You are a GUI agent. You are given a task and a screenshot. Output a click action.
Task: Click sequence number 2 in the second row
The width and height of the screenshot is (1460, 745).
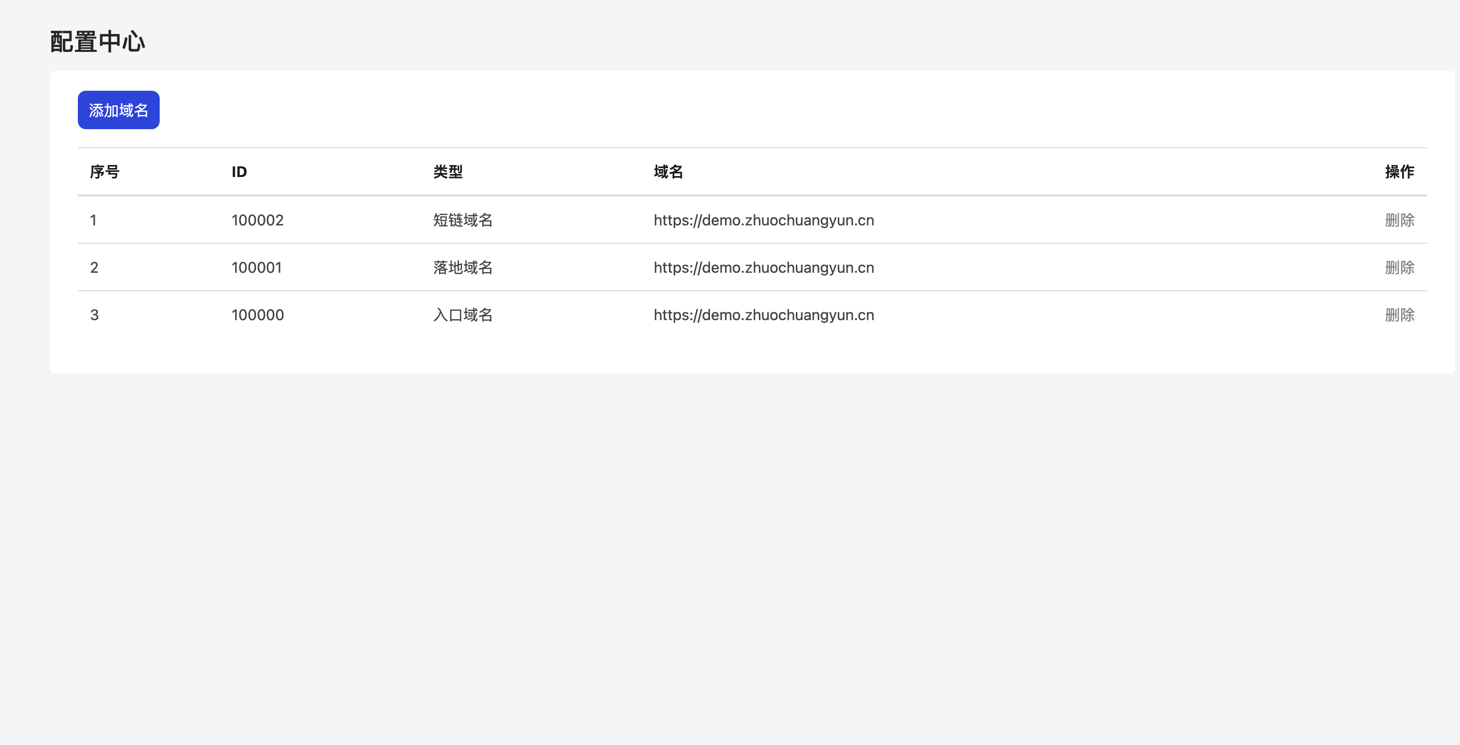click(94, 267)
